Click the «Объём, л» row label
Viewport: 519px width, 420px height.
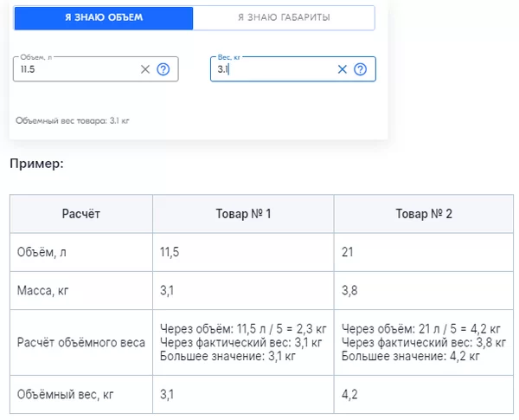42,253
